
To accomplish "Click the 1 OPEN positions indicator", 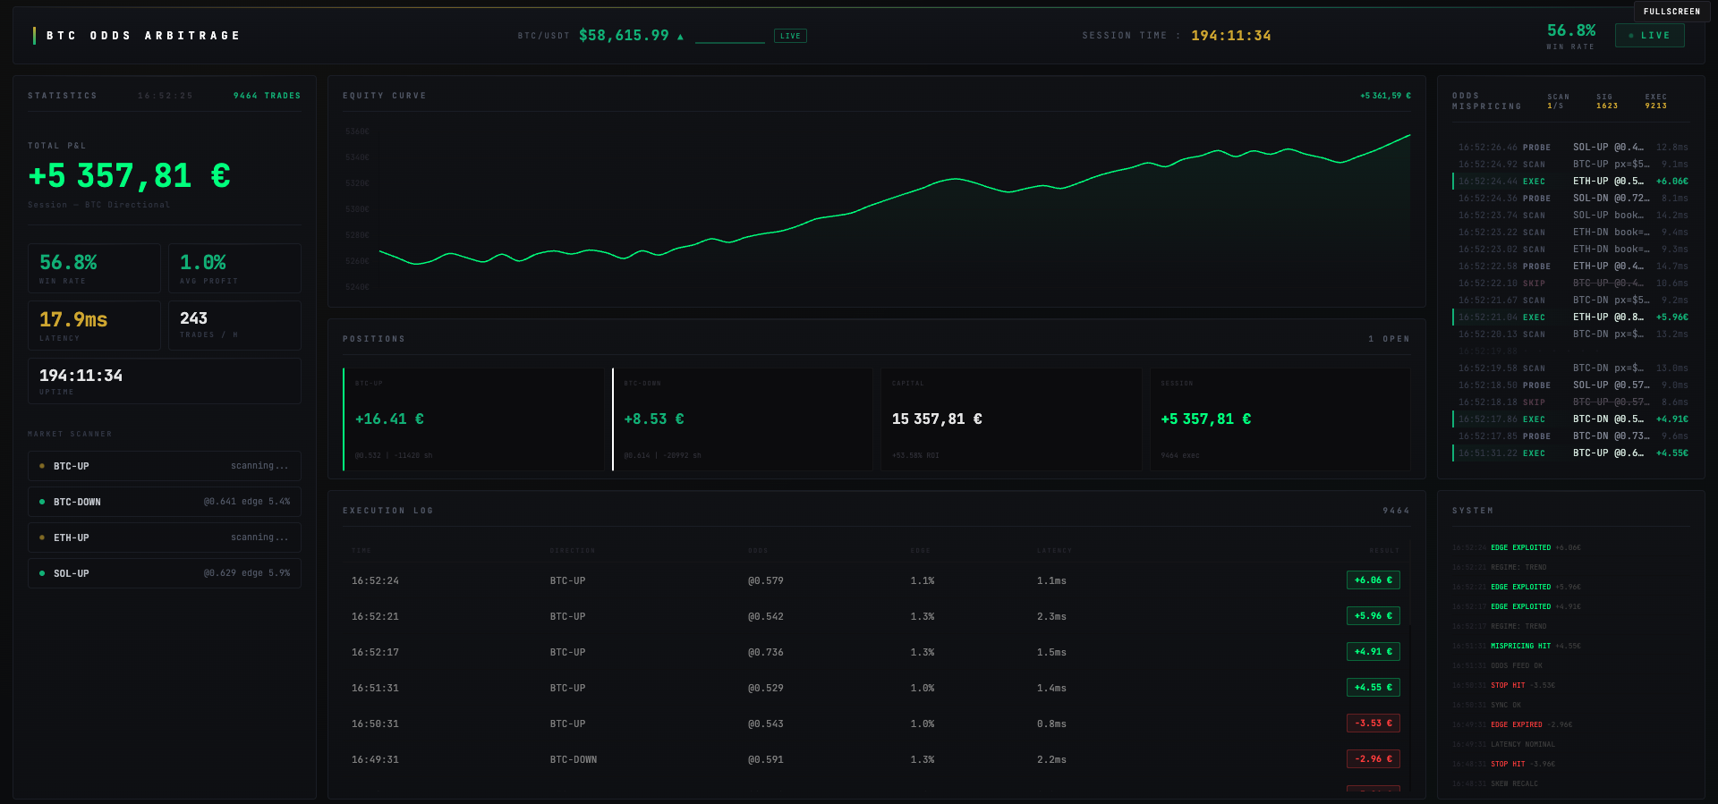I will [1389, 339].
